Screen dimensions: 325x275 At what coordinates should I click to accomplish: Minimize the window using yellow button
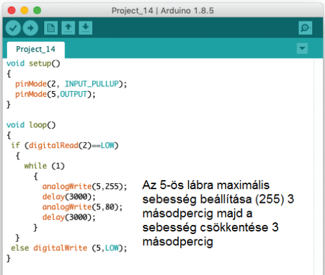tap(24, 10)
